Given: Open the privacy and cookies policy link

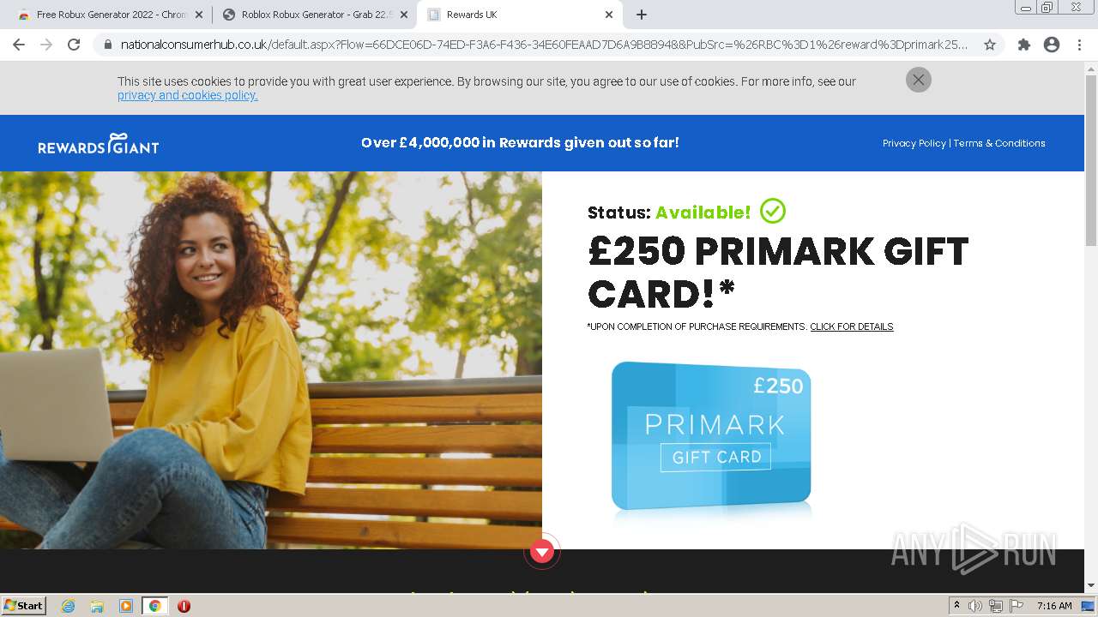Looking at the screenshot, I should (188, 95).
